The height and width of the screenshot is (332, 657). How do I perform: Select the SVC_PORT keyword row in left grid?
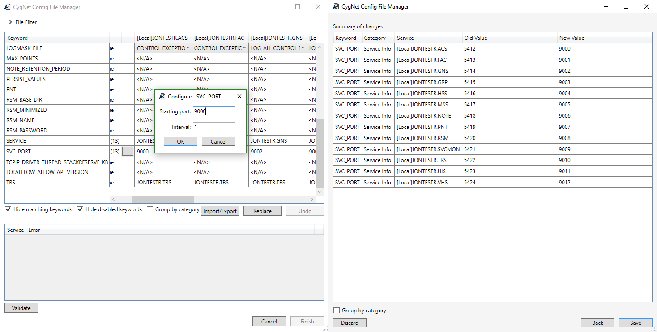[x=57, y=152]
